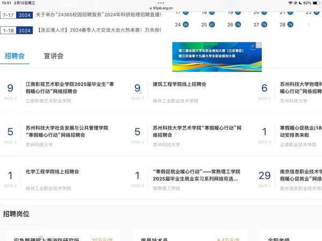
Task: Tap the blue count badge on calendar day 25
Action: 211,25
